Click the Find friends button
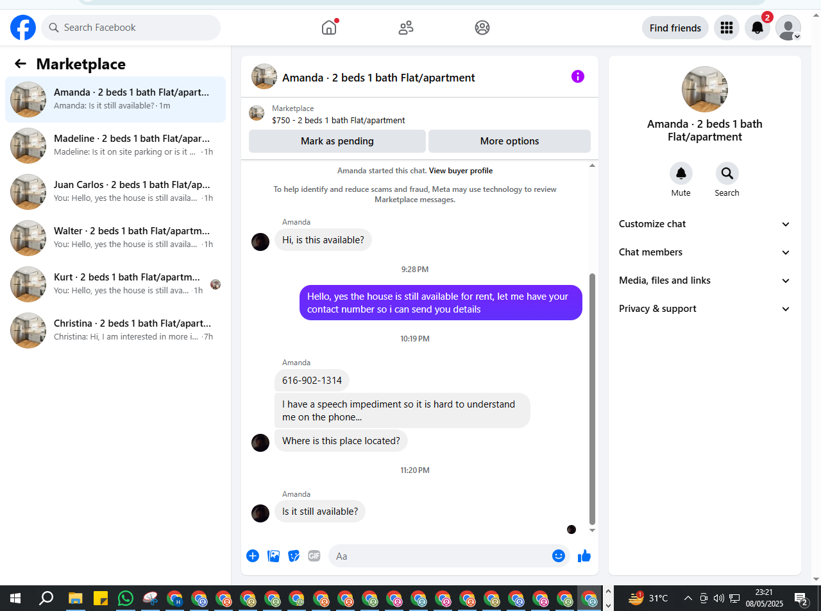Image resolution: width=821 pixels, height=611 pixels. tap(675, 28)
